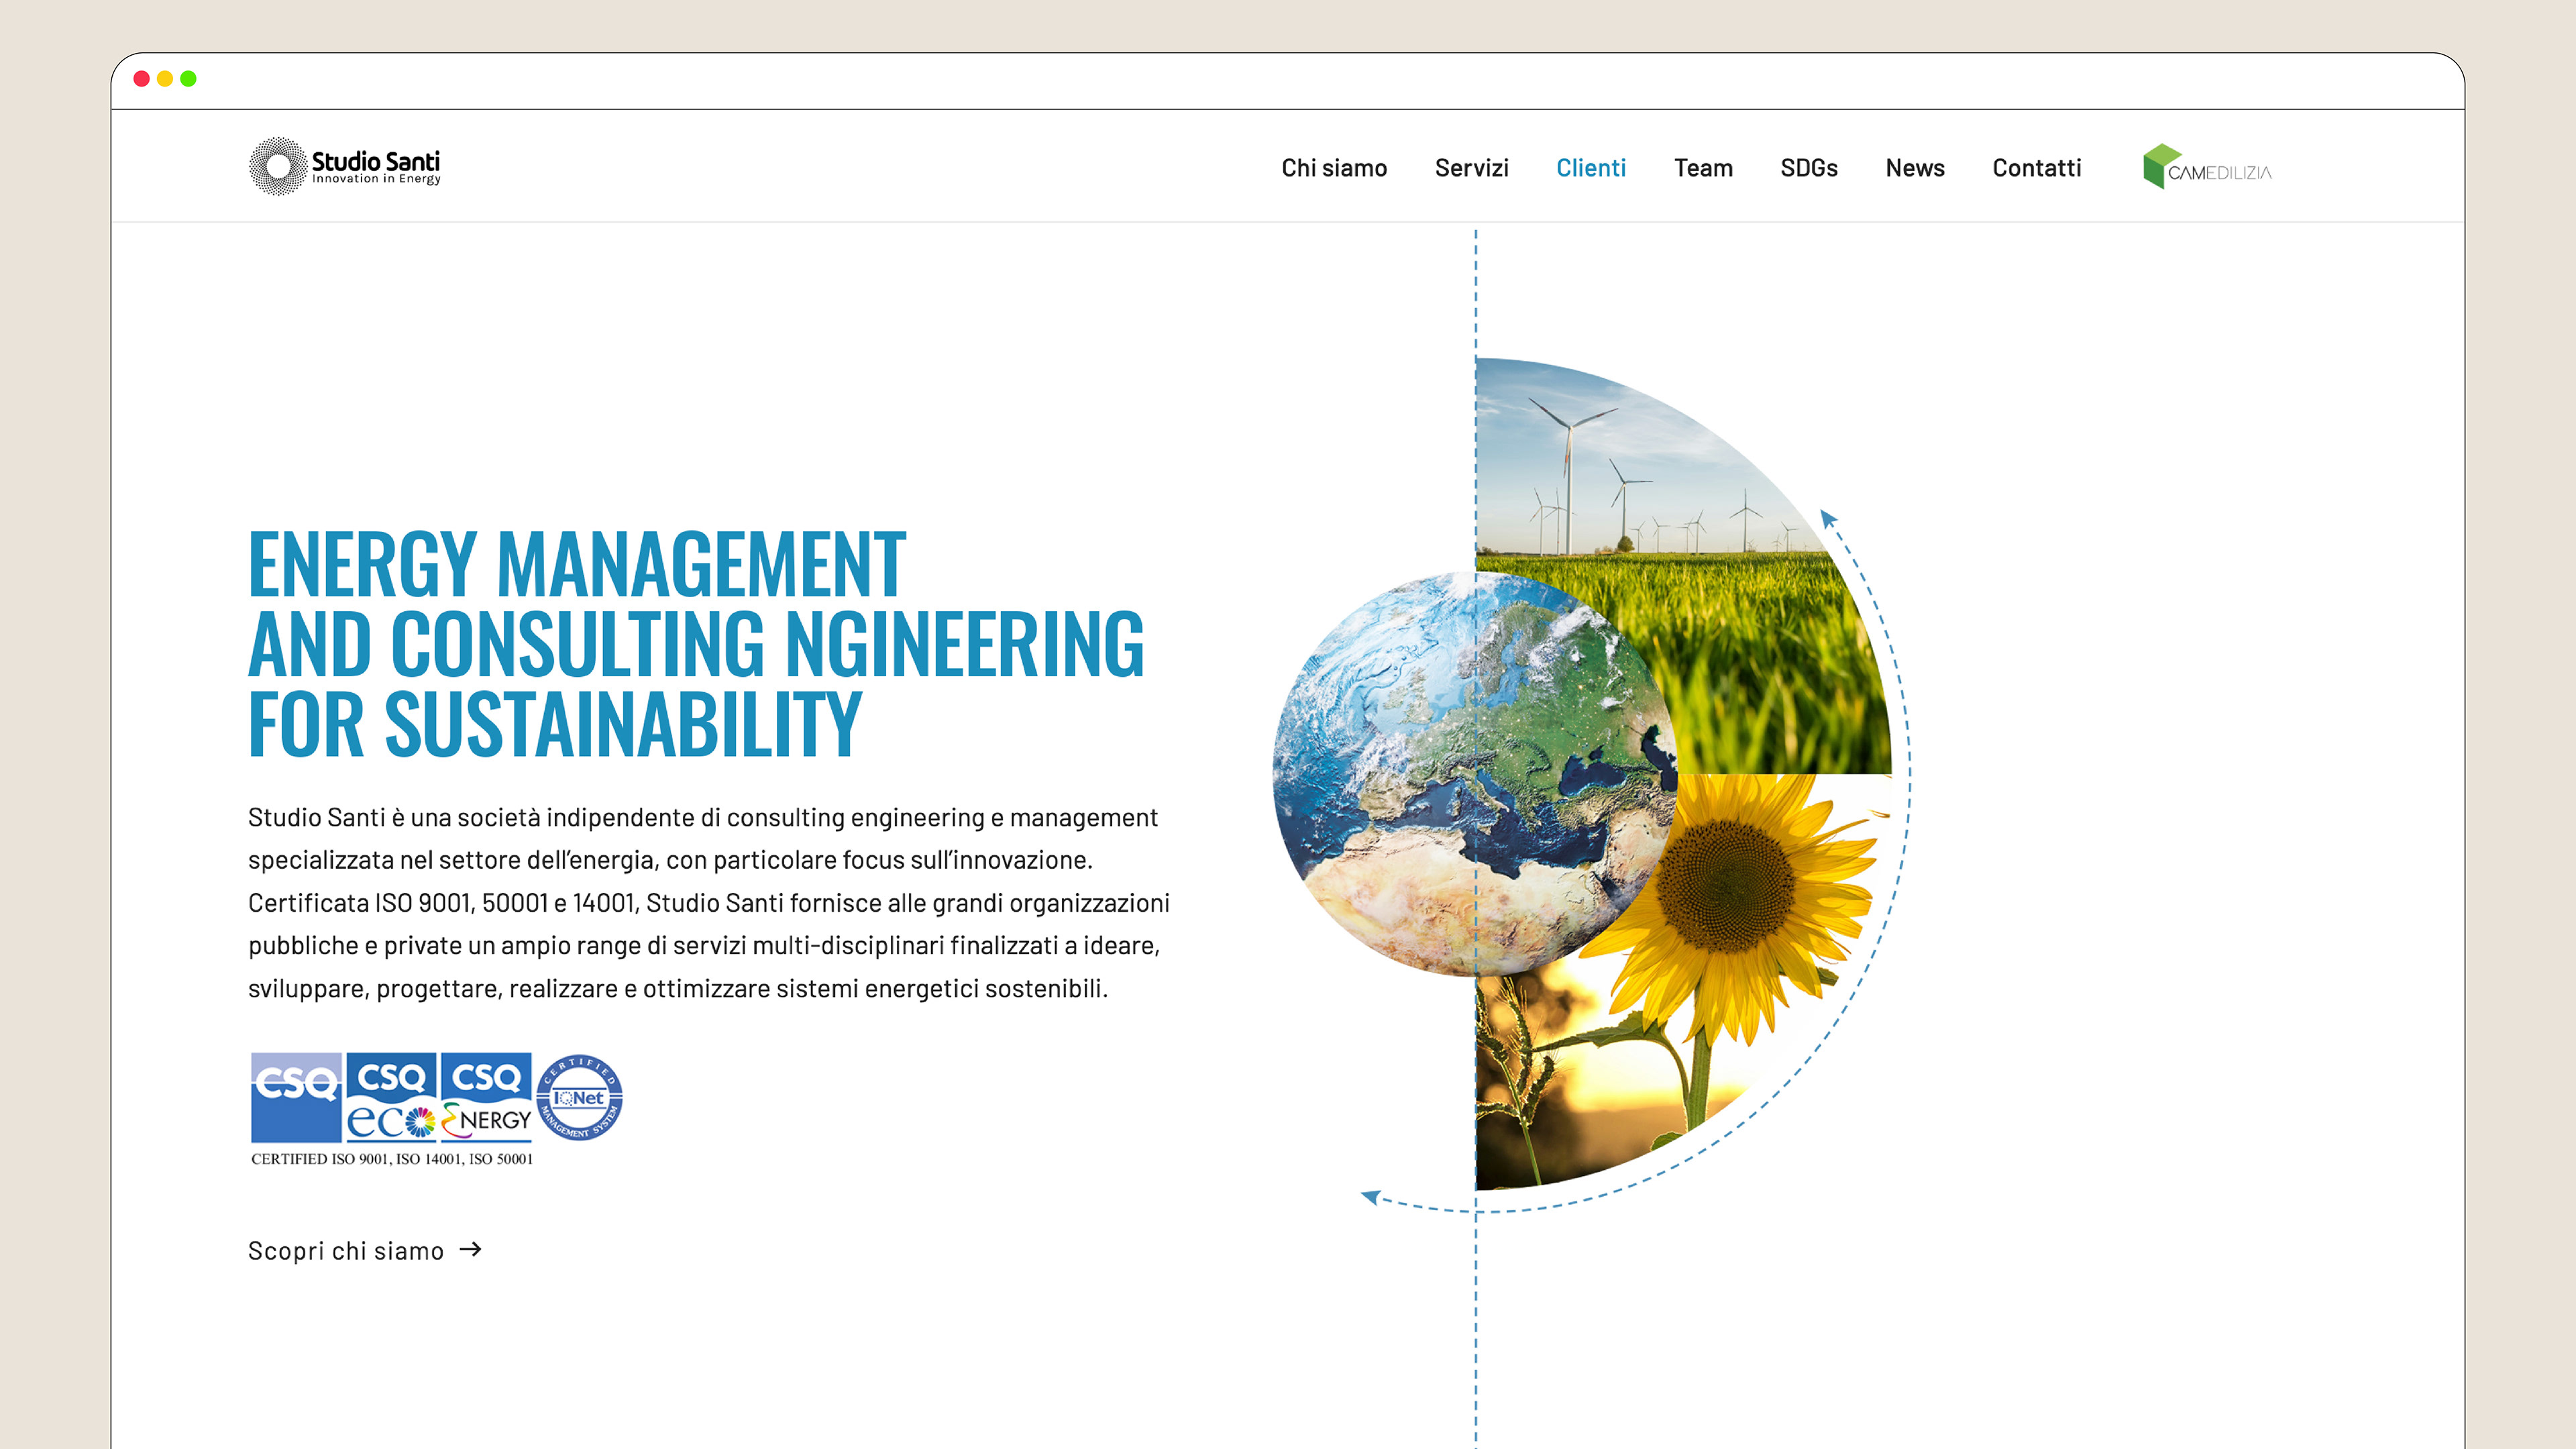Screen dimensions: 2576x1449
Task: Click the CSQ Eco certification badge
Action: (x=391, y=1097)
